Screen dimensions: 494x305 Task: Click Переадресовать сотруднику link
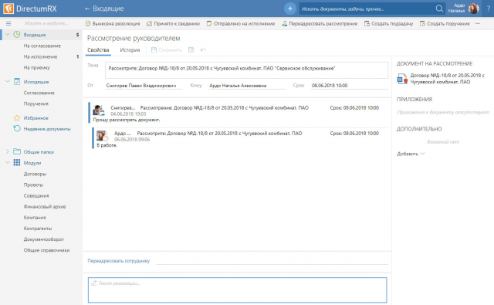118,261
